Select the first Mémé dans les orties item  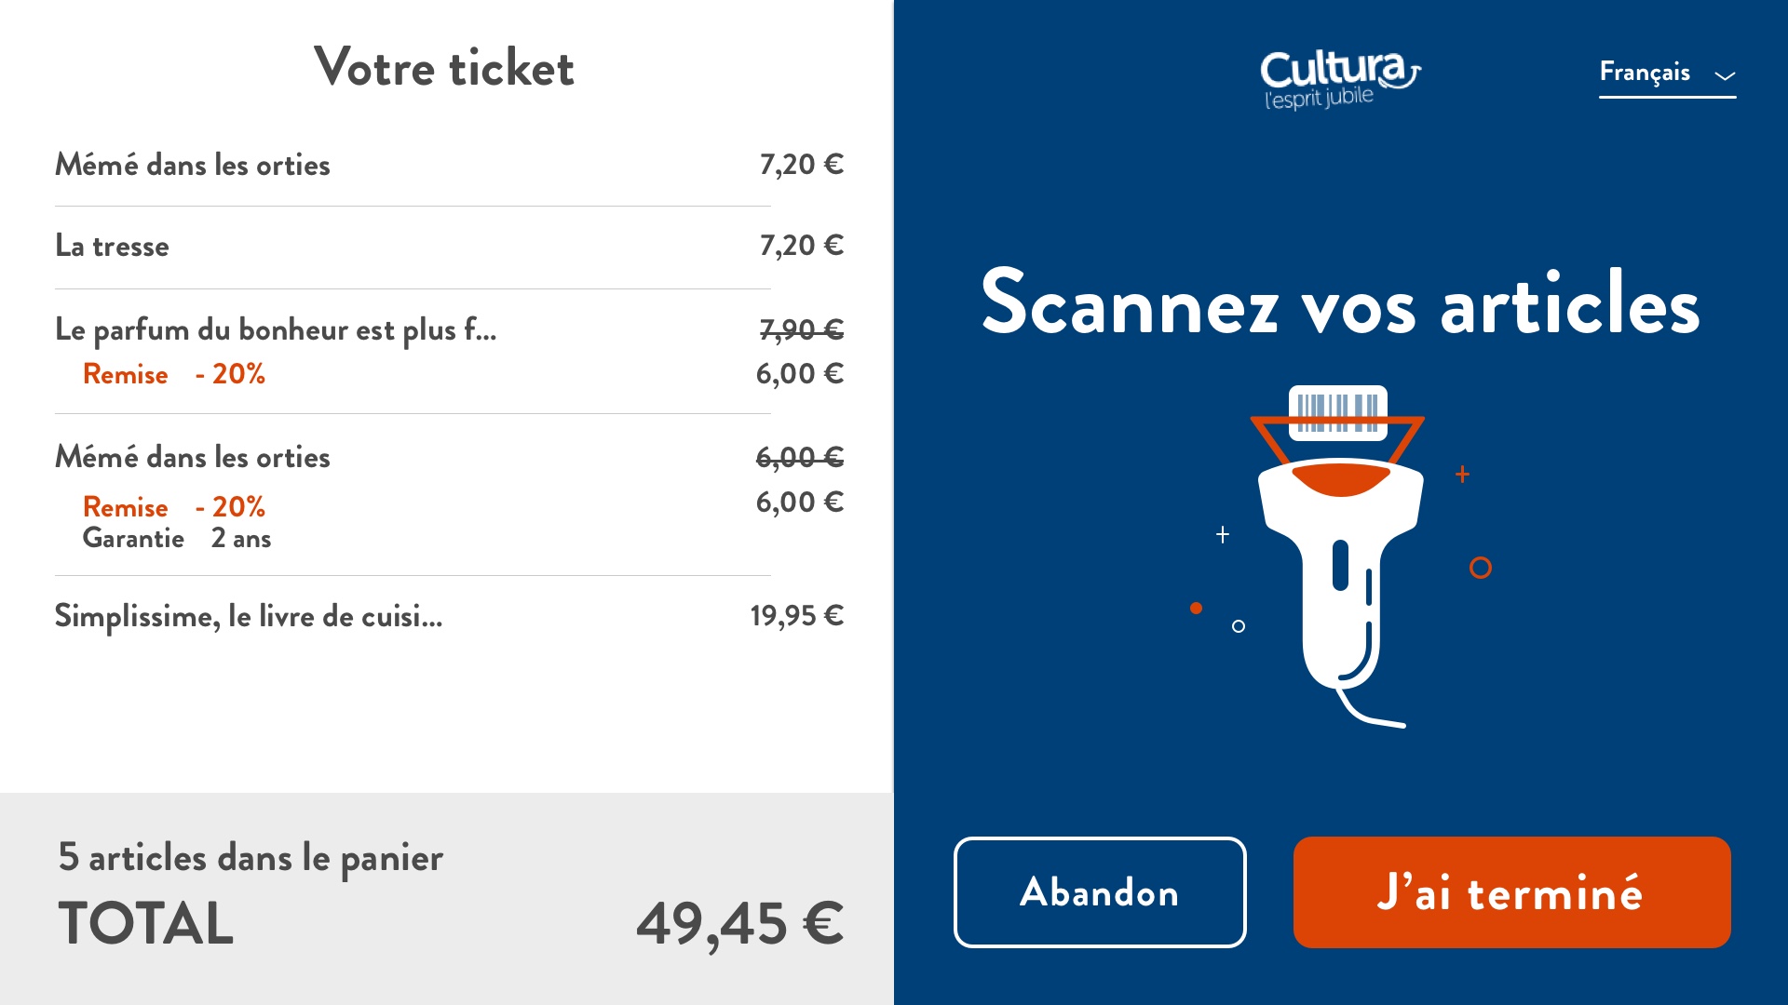point(449,165)
